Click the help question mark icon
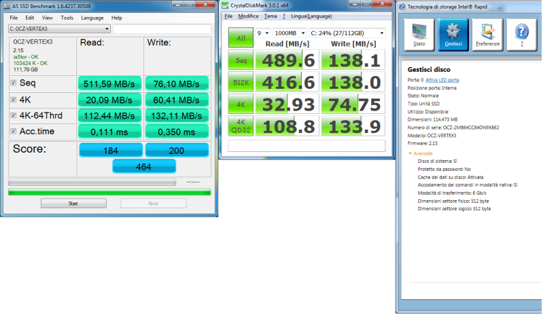 coord(522,33)
